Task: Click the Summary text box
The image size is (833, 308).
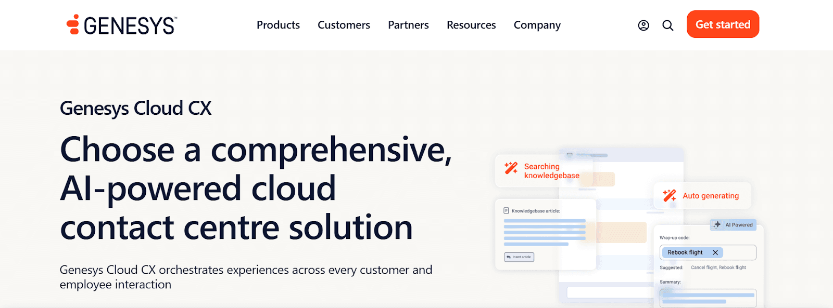Action: [708, 298]
